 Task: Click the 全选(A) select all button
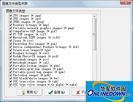pyautogui.click(x=57, y=92)
